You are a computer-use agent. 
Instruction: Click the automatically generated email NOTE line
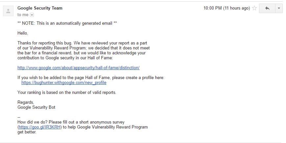click(x=67, y=23)
